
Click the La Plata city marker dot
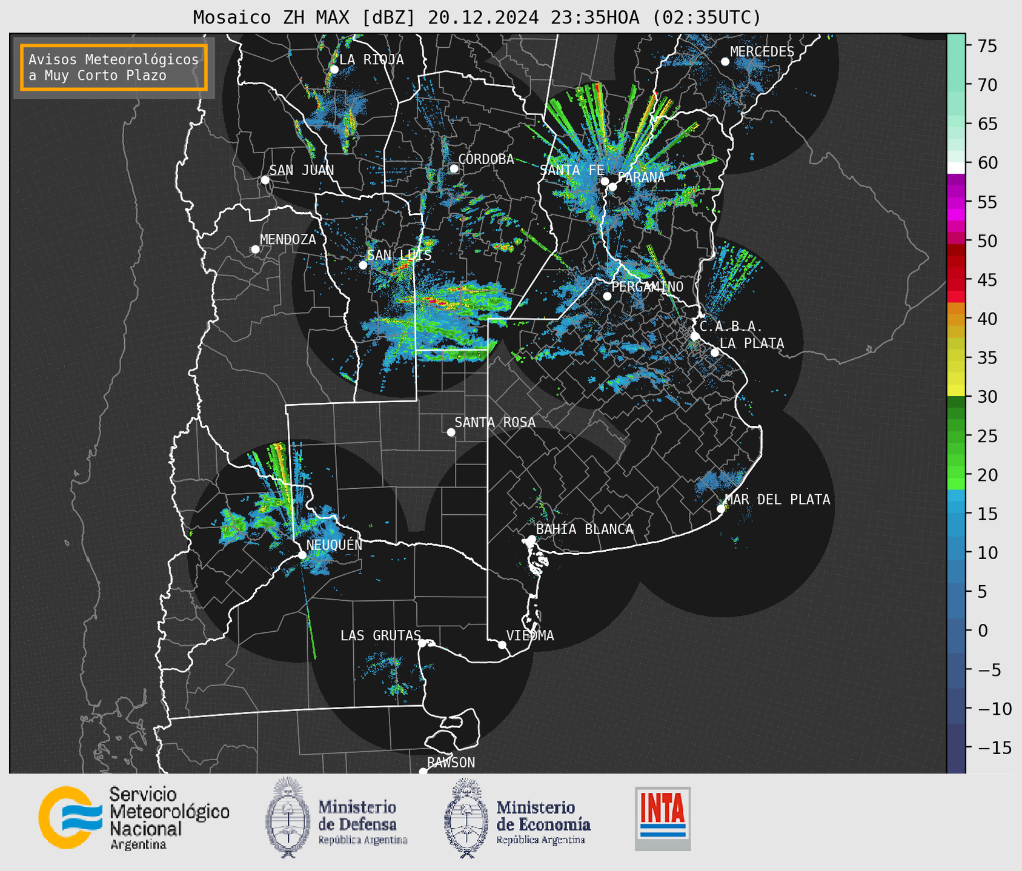click(x=715, y=353)
